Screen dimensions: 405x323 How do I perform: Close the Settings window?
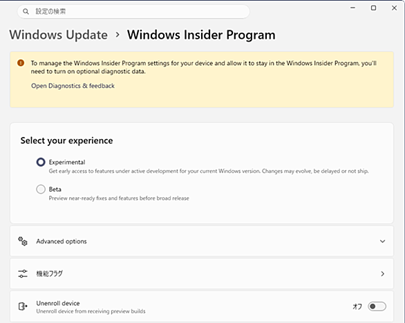pos(394,8)
